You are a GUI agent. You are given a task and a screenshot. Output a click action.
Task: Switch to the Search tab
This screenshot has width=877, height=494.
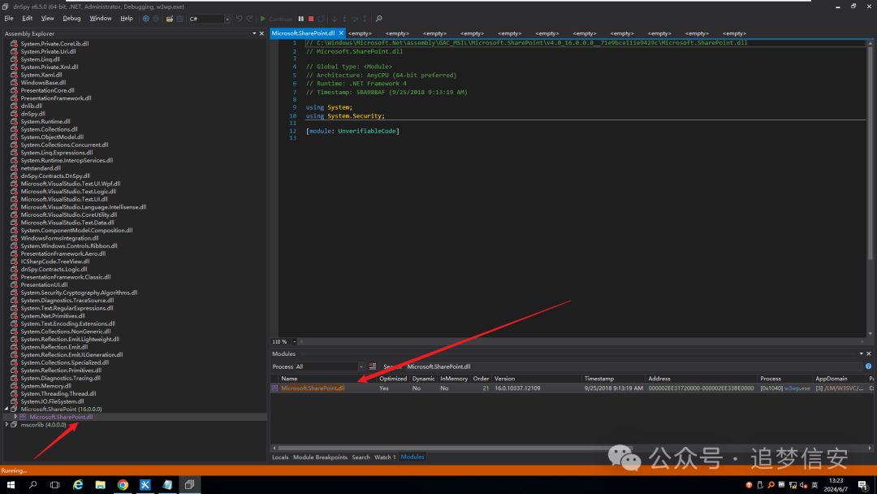pyautogui.click(x=361, y=457)
